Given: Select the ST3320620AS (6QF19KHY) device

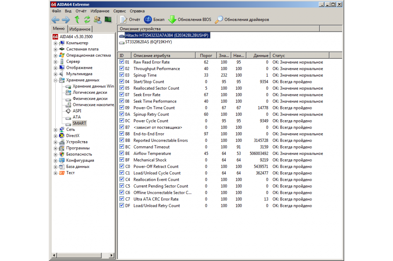Looking at the screenshot, I should (x=148, y=42).
